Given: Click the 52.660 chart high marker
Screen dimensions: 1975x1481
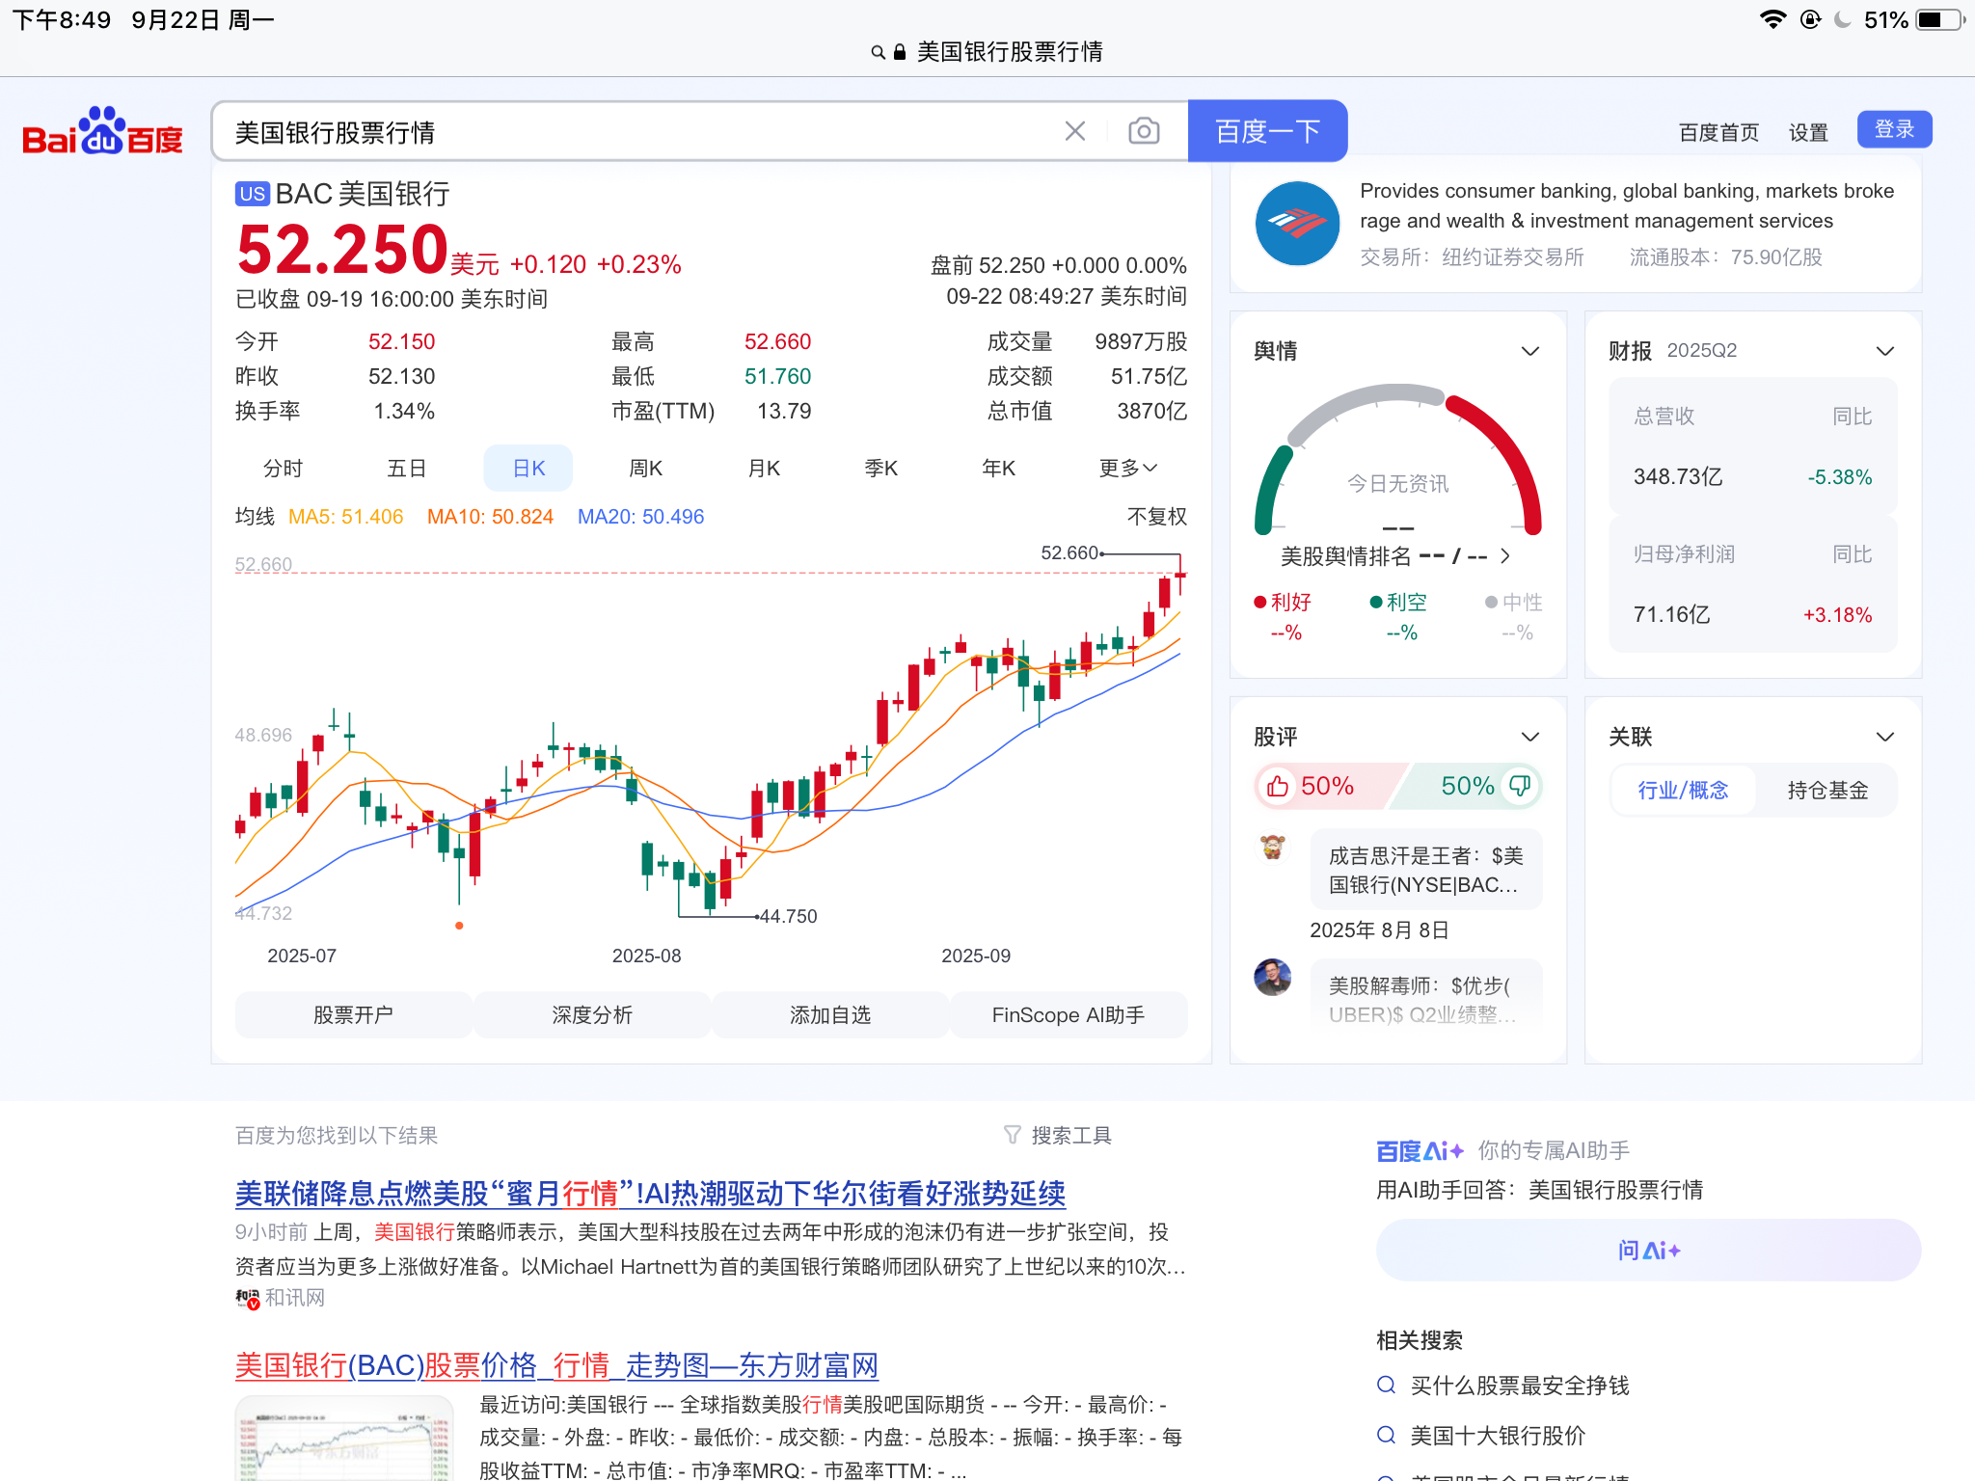Looking at the screenshot, I should pos(1070,553).
